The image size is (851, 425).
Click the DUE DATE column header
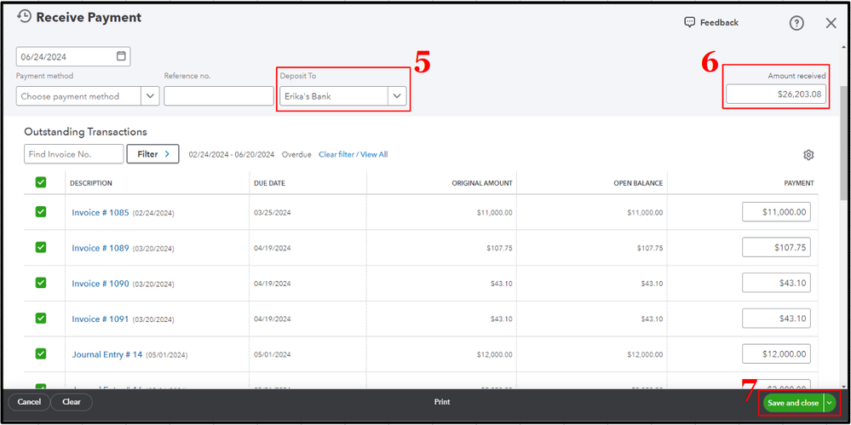[269, 183]
